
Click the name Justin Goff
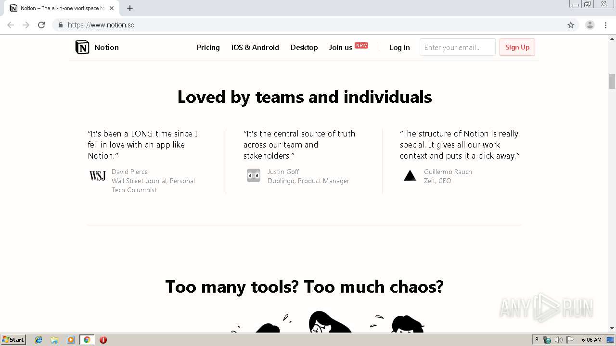(283, 172)
